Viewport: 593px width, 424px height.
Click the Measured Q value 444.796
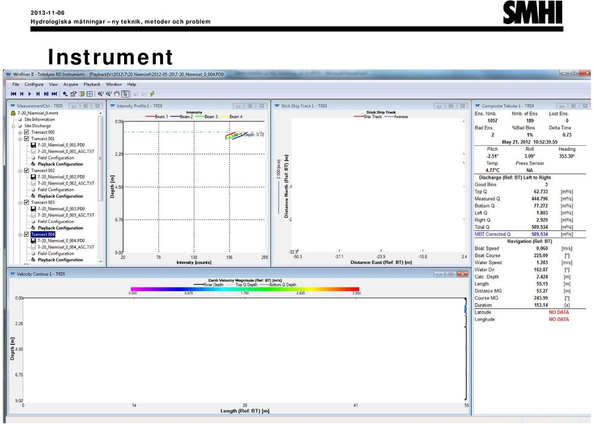540,199
